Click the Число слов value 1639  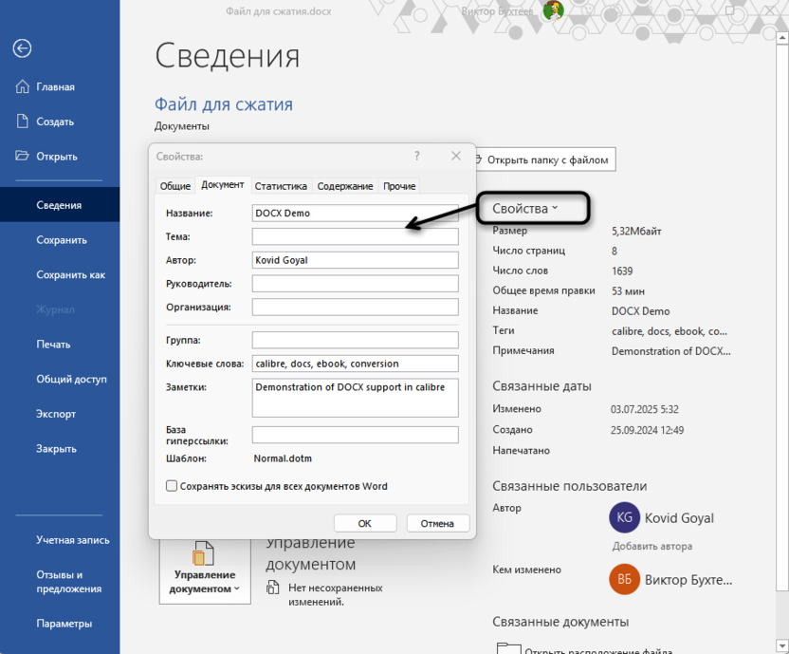(622, 271)
